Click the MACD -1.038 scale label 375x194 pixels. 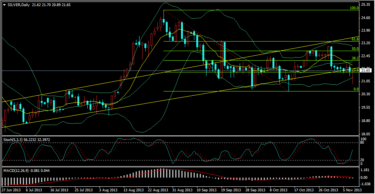coord(365,185)
